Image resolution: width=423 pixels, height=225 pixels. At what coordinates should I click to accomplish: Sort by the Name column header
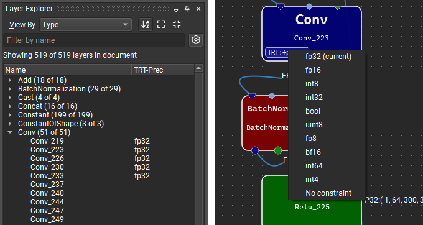coord(68,70)
